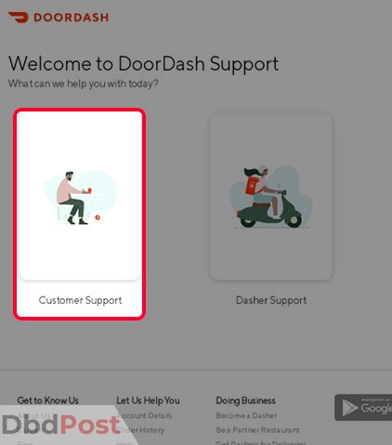
Task: Follow the Be a Partner Restaurant link
Action: click(257, 430)
